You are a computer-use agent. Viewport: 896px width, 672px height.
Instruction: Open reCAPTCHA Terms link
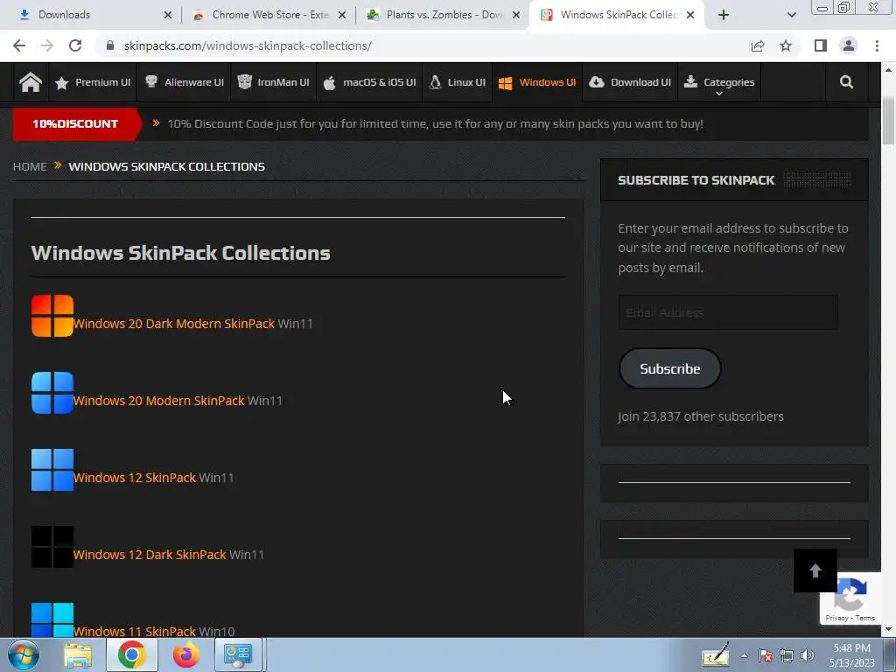click(x=865, y=618)
